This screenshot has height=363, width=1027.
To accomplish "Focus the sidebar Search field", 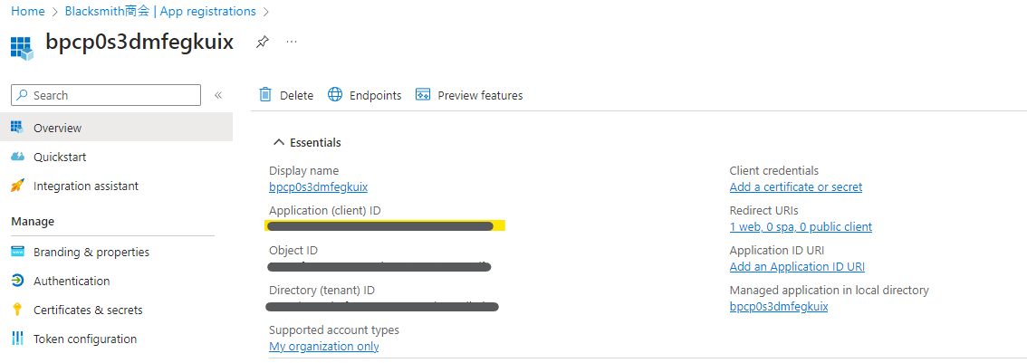I will click(113, 95).
